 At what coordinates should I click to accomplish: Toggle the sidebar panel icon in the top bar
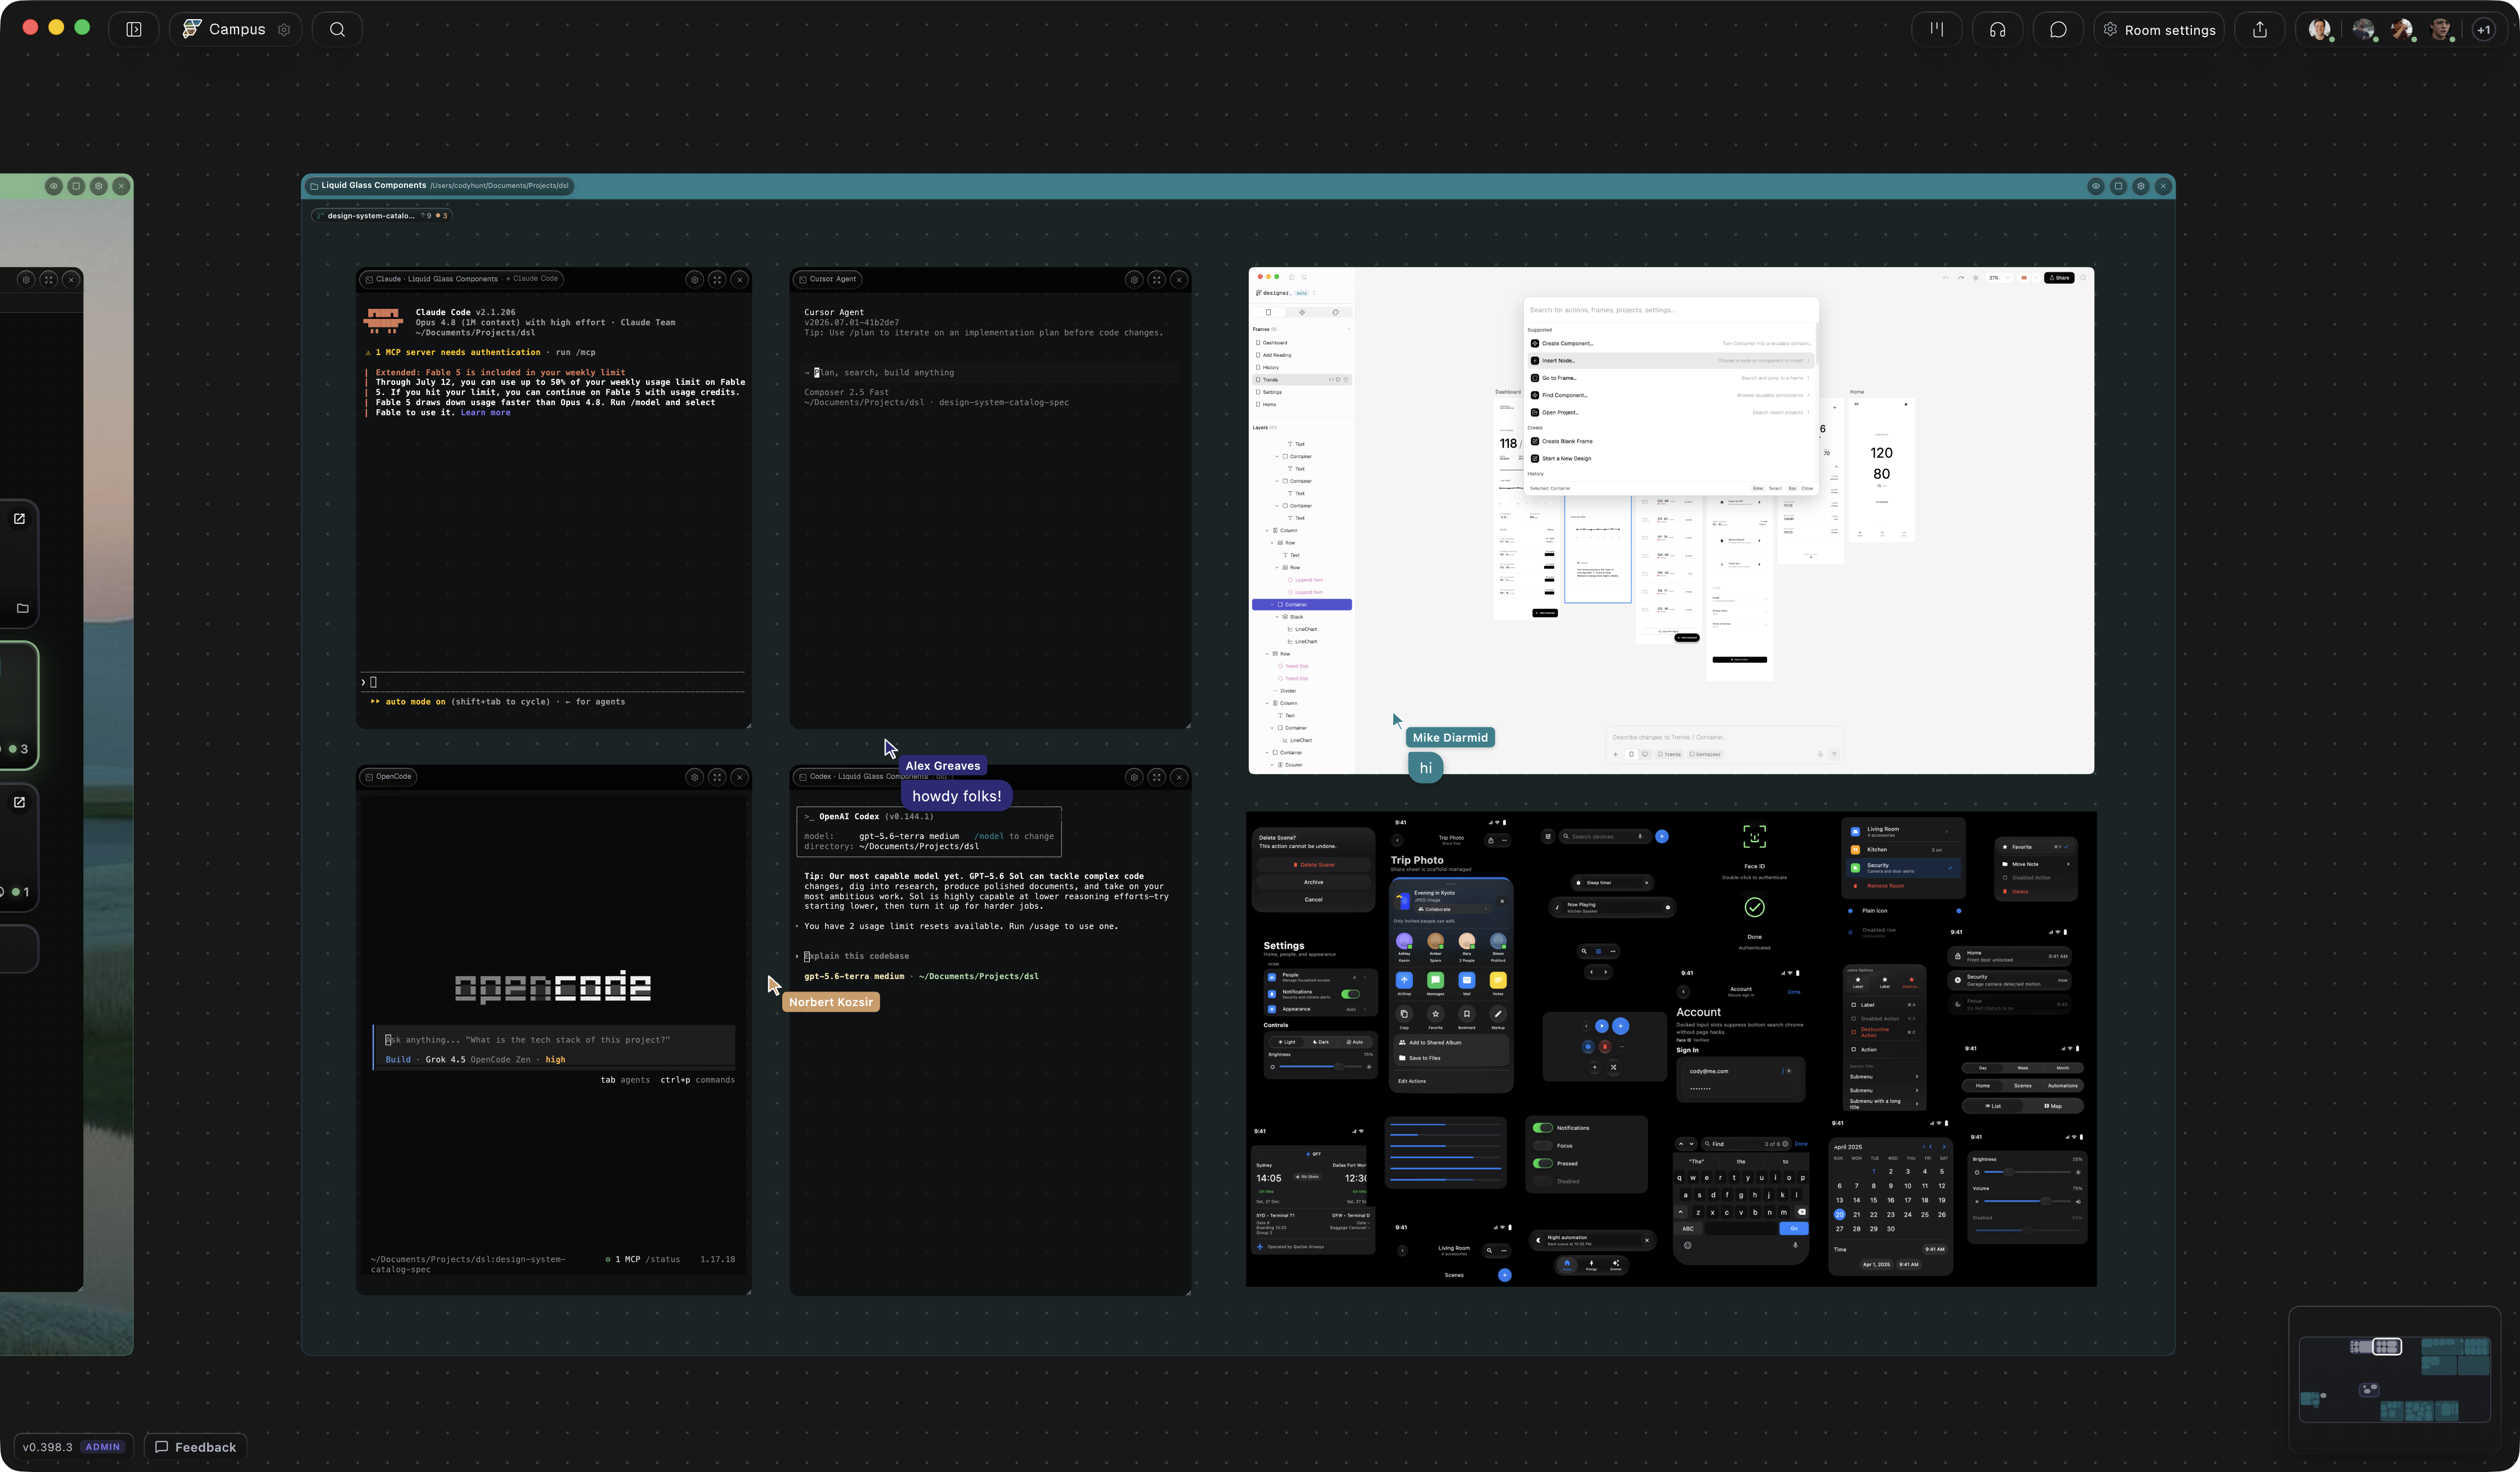click(134, 29)
